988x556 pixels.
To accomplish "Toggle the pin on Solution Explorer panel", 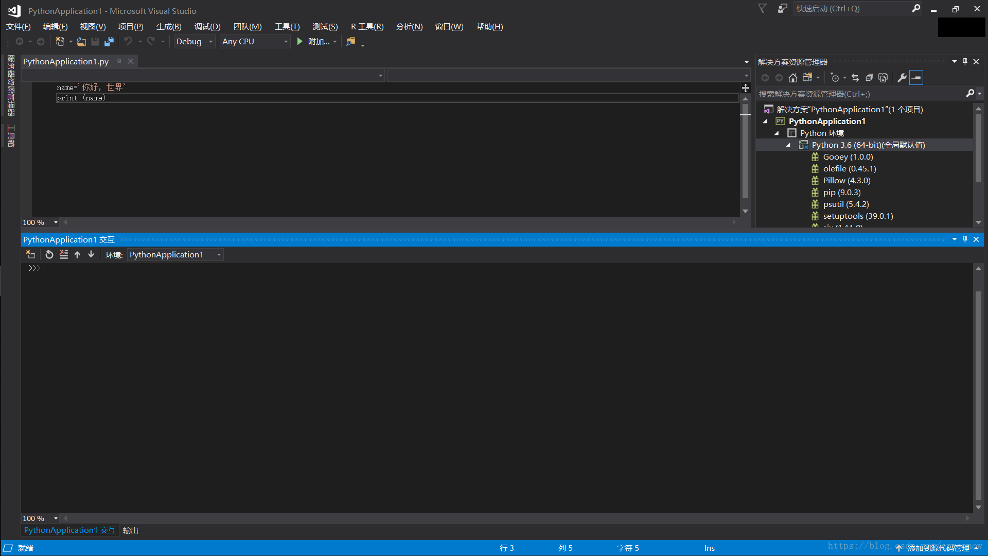I will [965, 62].
